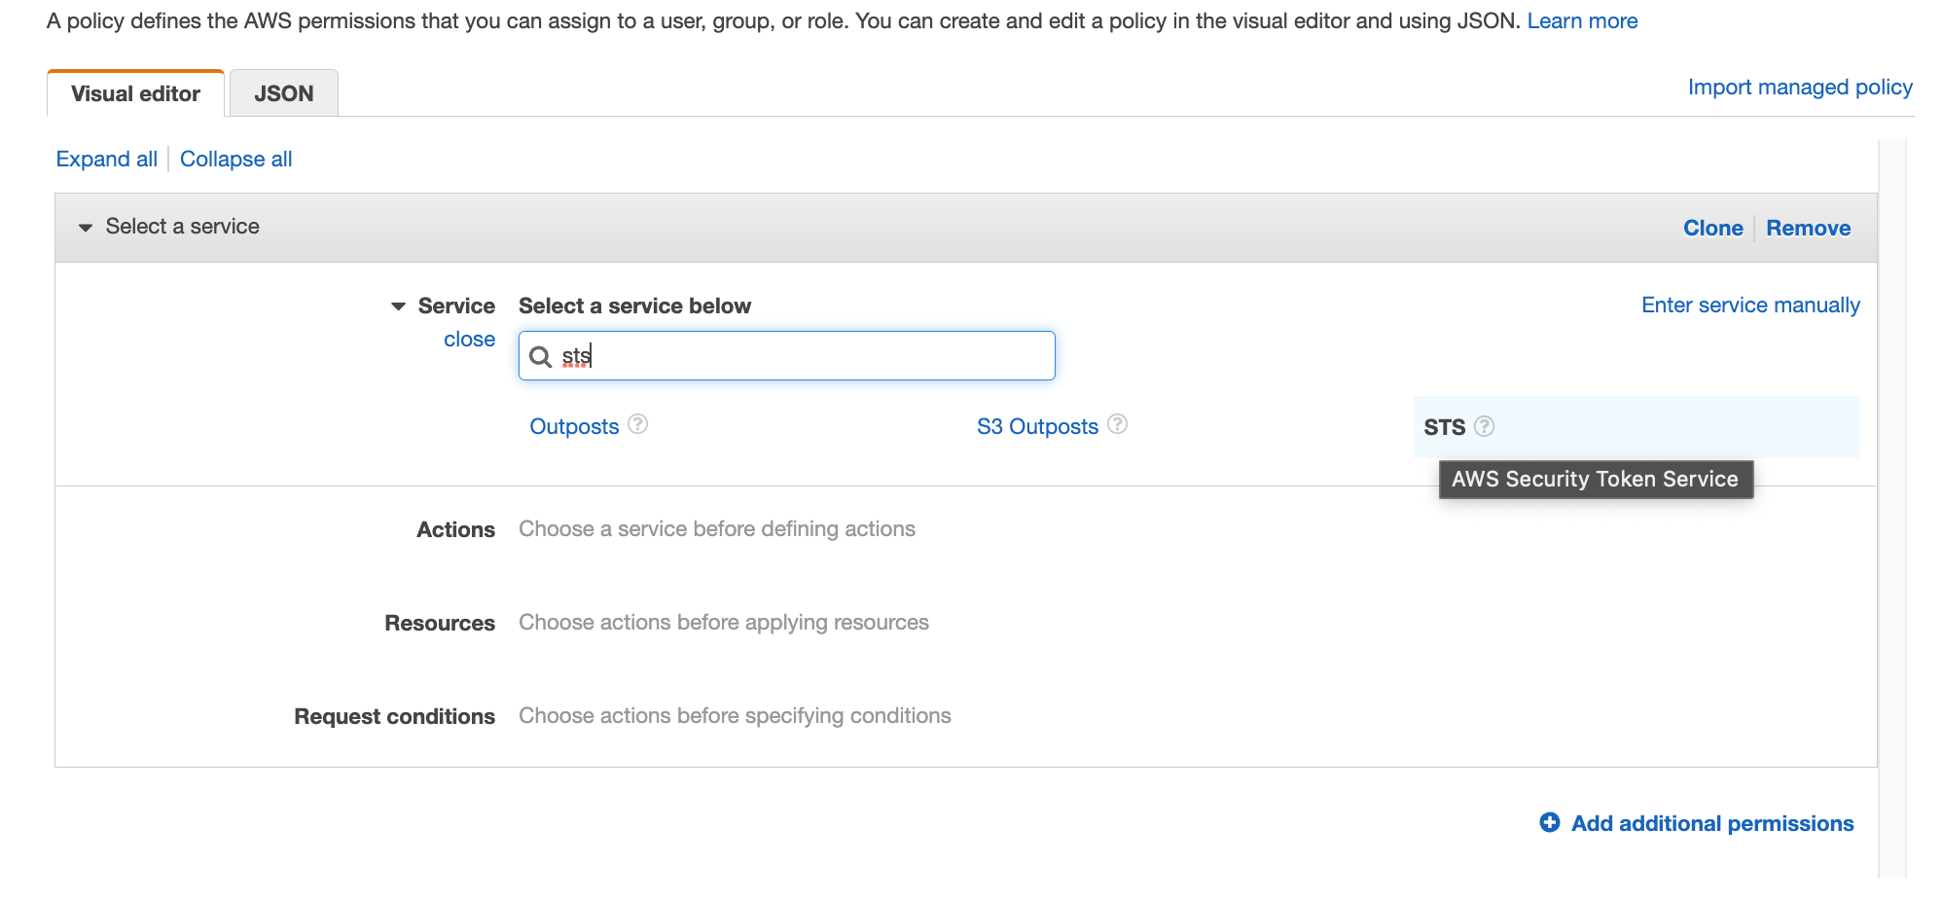Click the help icon beside S3 Outposts

(x=1117, y=424)
